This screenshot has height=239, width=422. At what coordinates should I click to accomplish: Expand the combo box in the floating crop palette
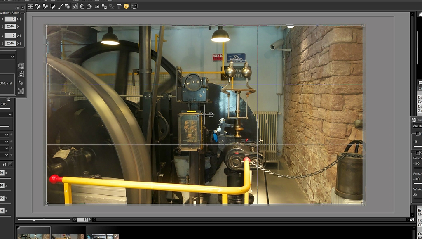pos(12,57)
